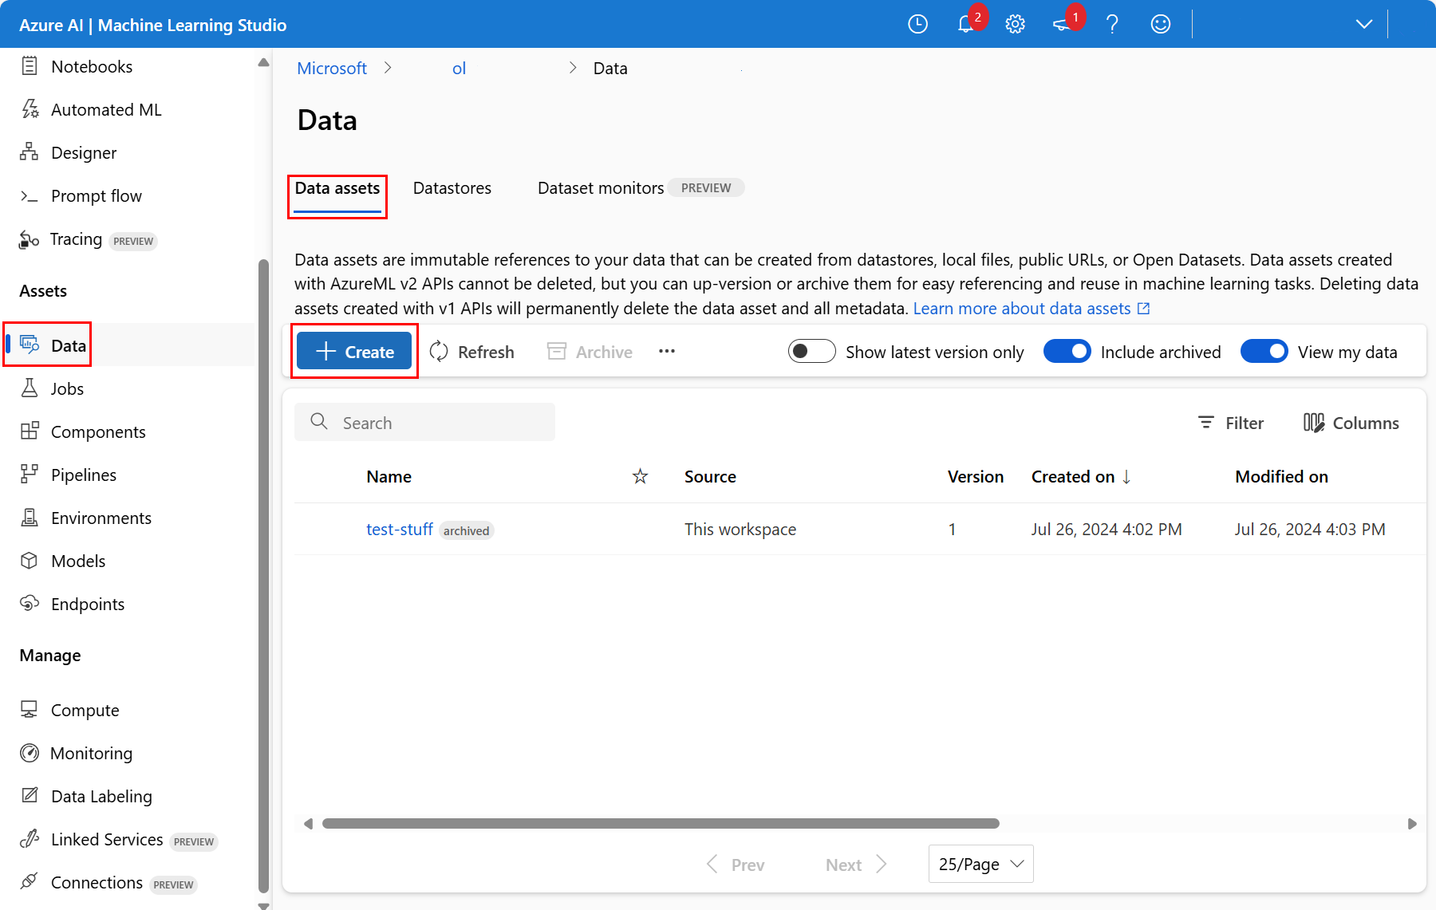Open the notifications bell icon
This screenshot has height=910, width=1436.
point(965,25)
